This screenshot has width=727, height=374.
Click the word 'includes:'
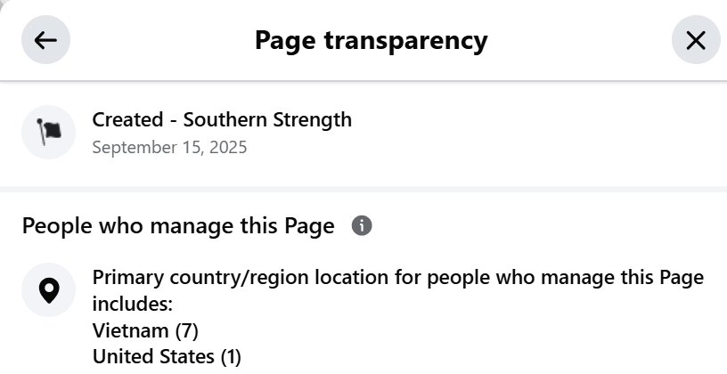point(132,305)
